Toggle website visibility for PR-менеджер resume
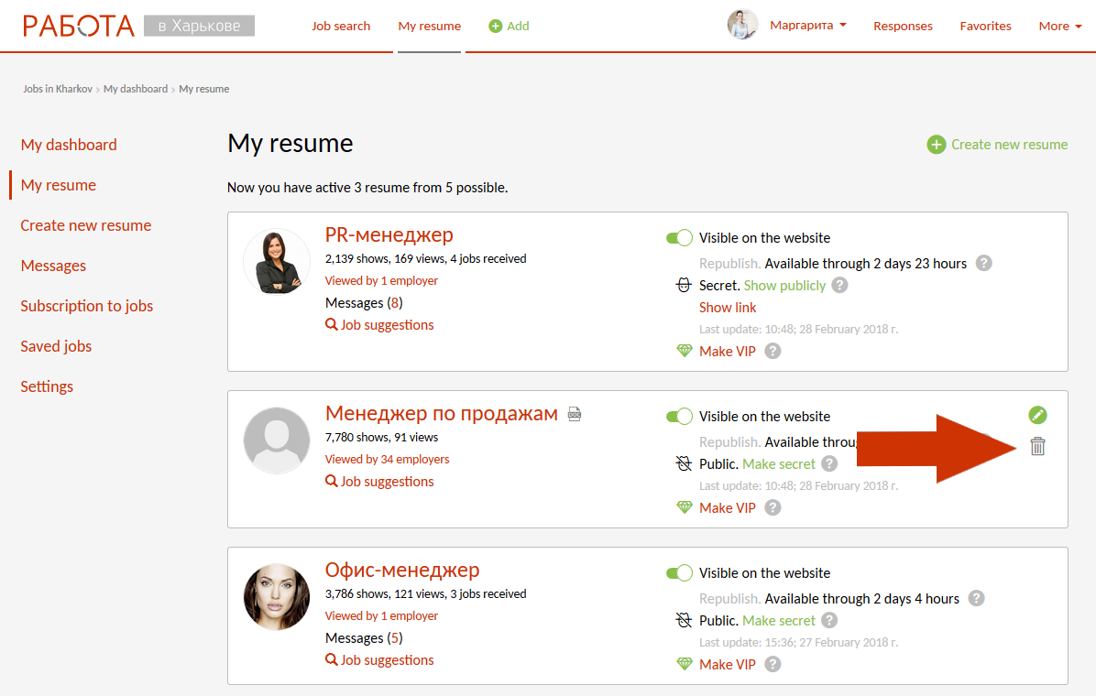Screen dimensions: 1096x696 [679, 238]
